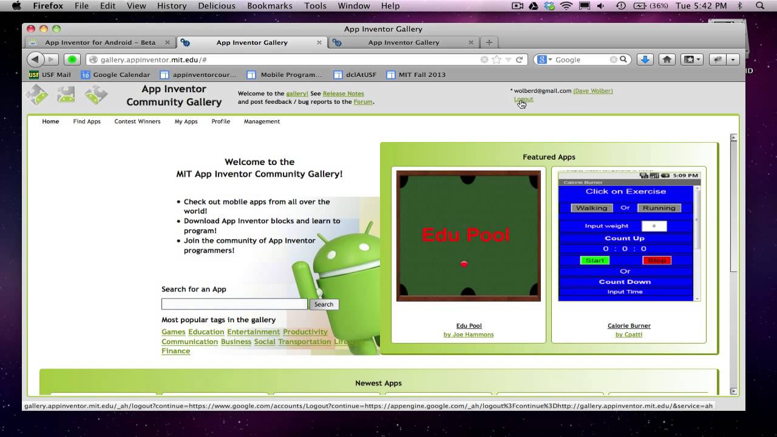Image resolution: width=777 pixels, height=437 pixels.
Task: Go to the browser Home page button
Action: (667, 59)
